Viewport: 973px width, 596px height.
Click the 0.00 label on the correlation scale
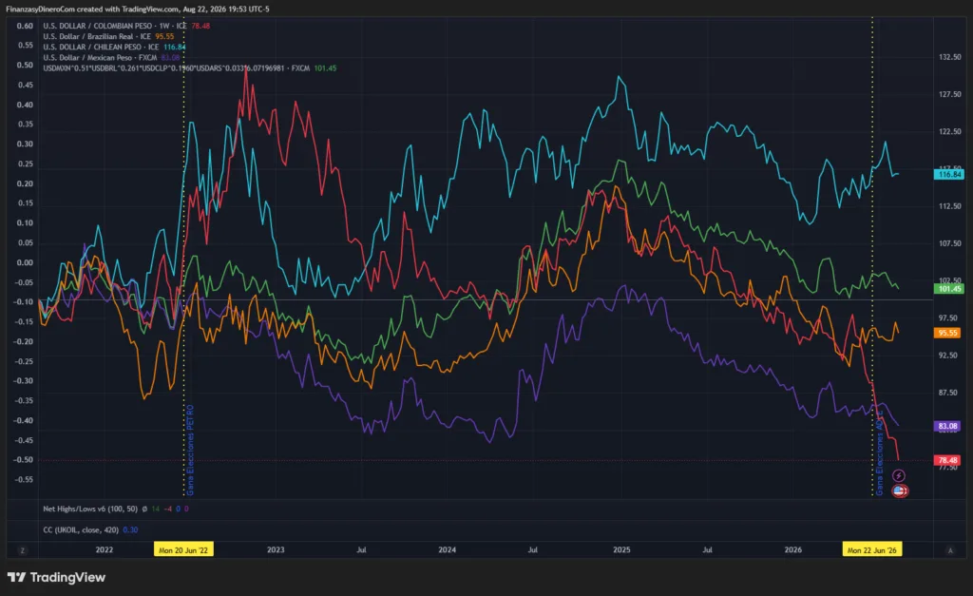[x=25, y=262]
